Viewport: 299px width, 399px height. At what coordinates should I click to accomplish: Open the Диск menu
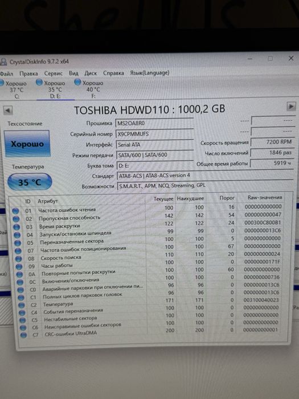(x=91, y=74)
